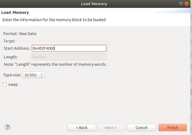Go back with the Back button
The image size is (192, 135).
pos(82,127)
